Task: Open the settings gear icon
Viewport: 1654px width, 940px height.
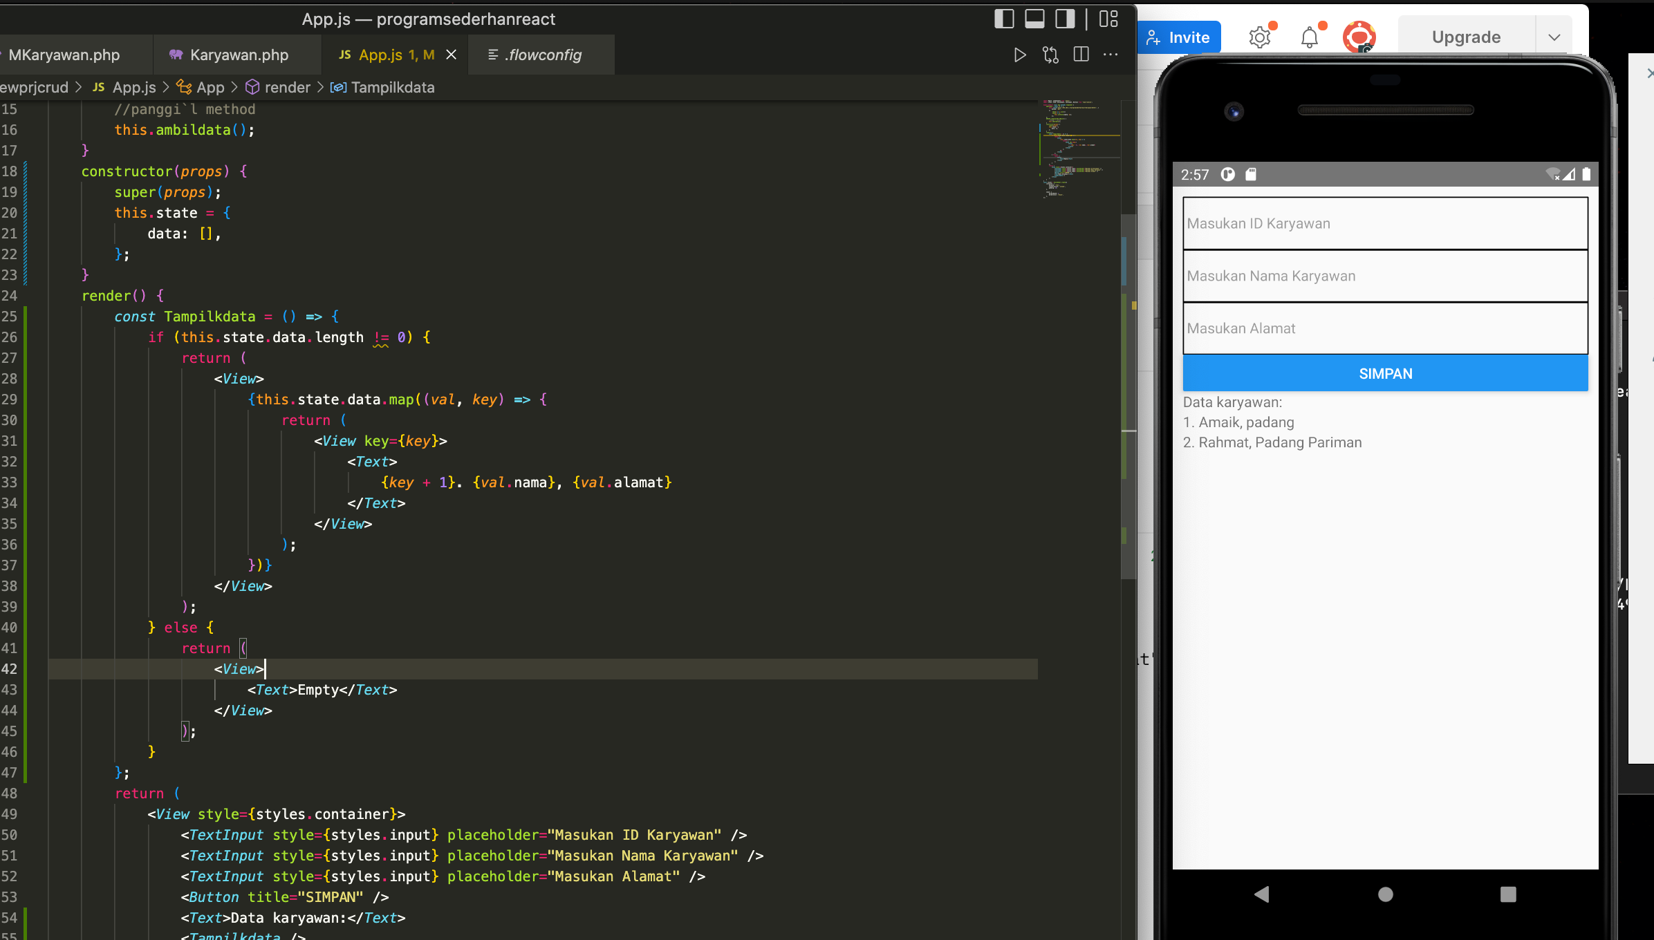Action: click(x=1259, y=37)
